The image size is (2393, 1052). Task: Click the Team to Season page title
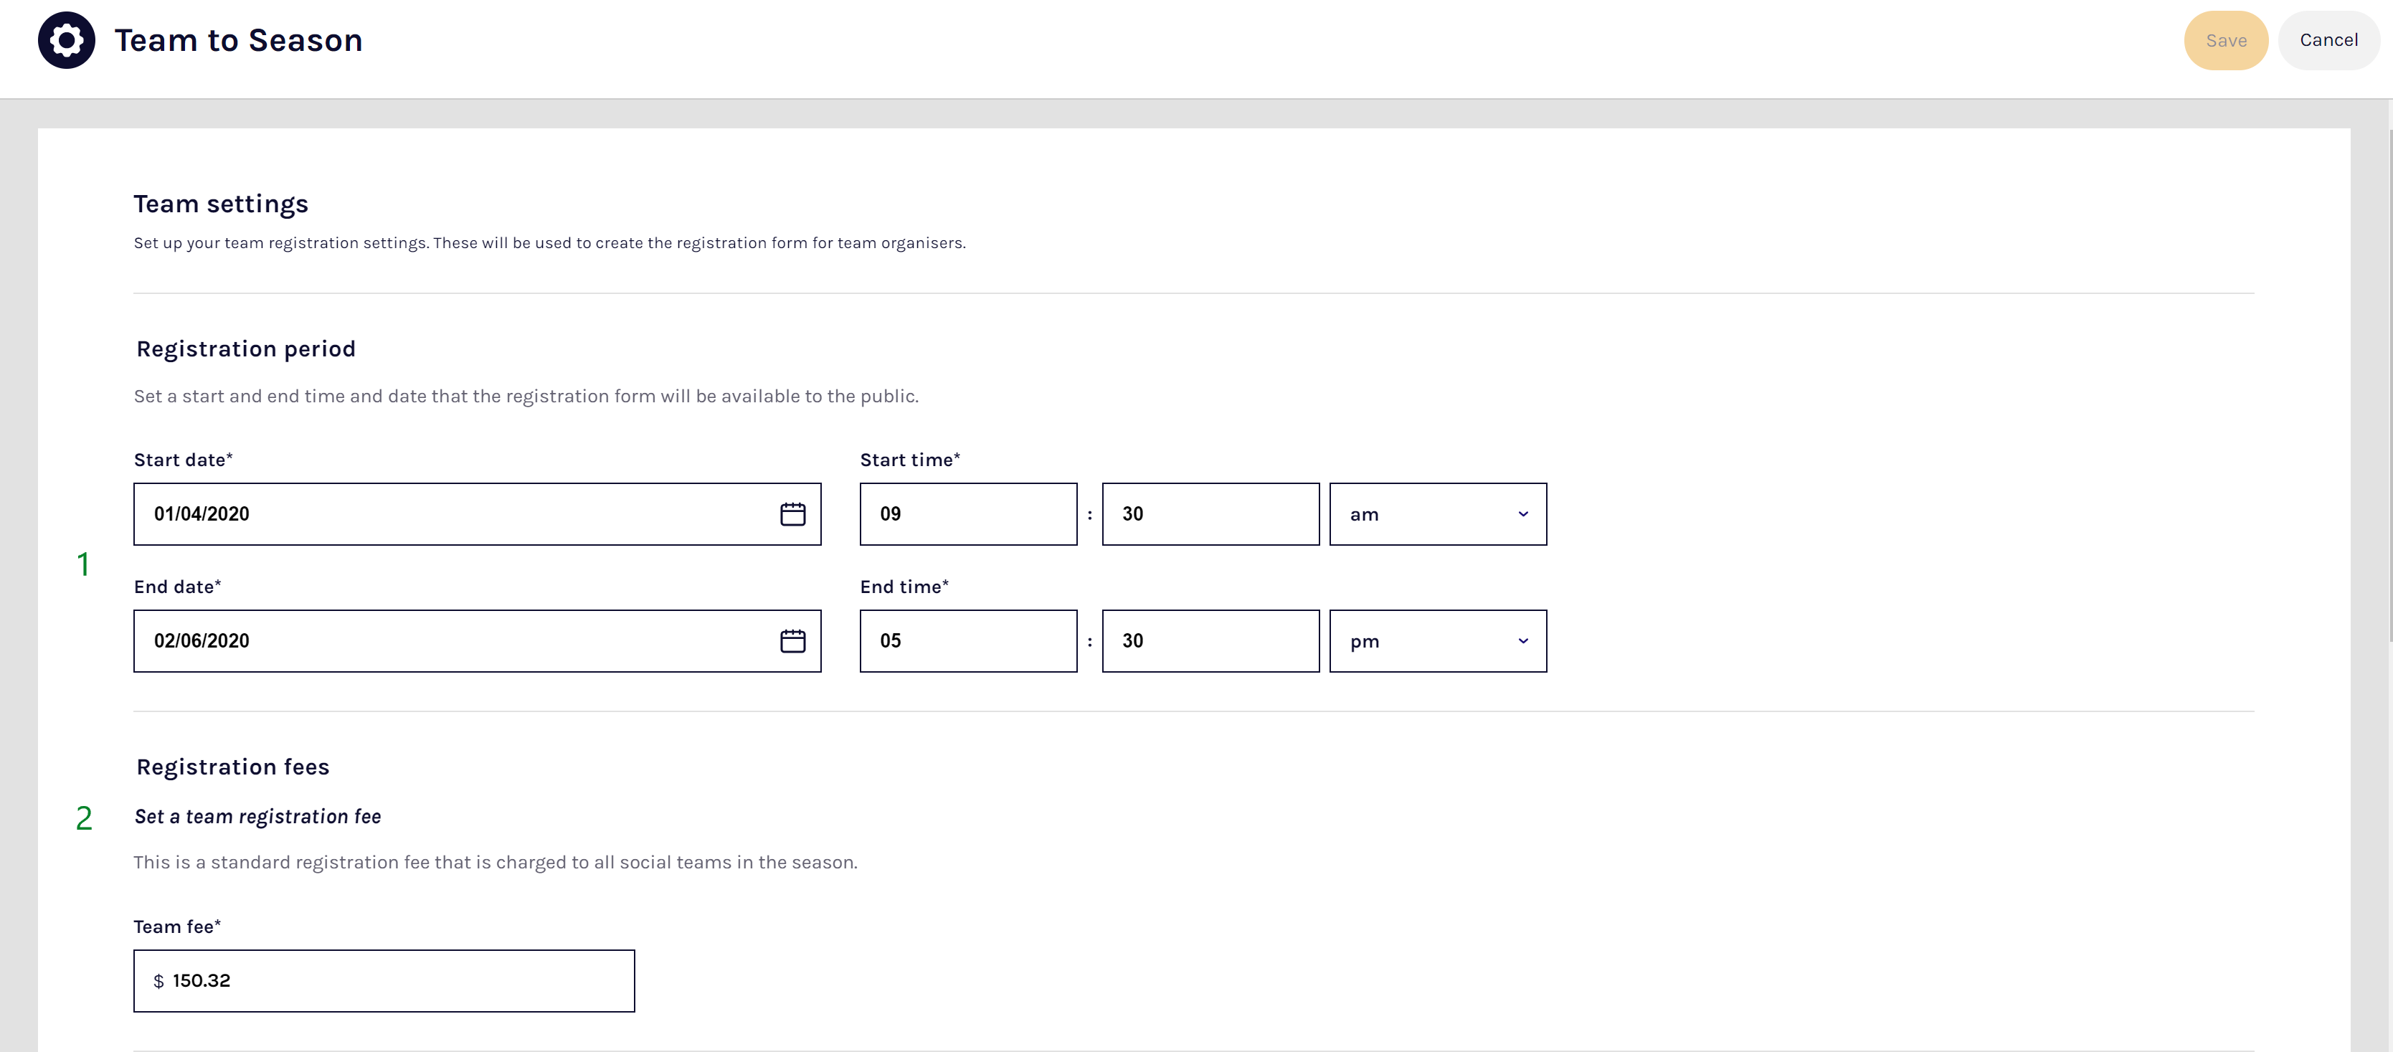[x=238, y=41]
